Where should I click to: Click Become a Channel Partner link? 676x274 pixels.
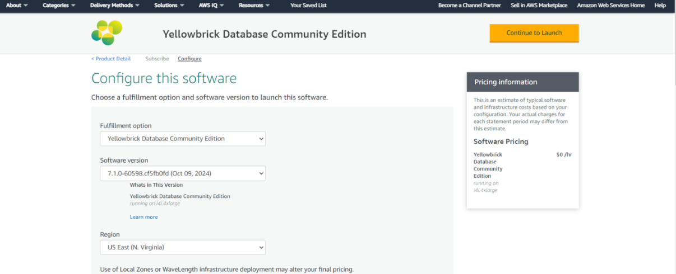tap(469, 6)
